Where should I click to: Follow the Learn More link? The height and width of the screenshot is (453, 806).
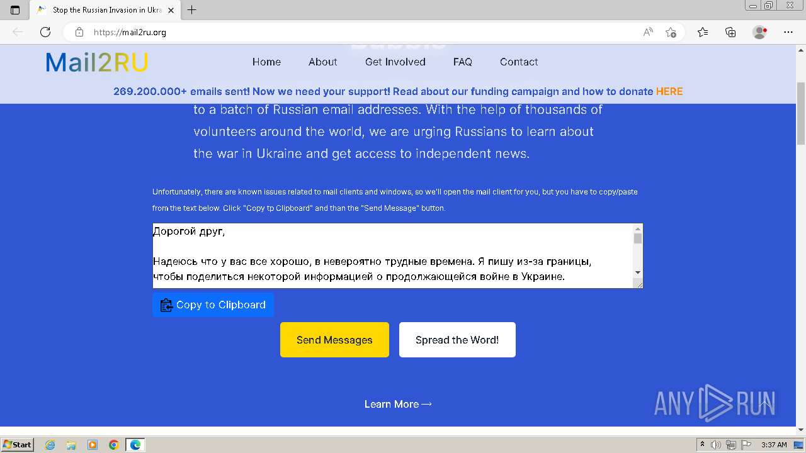click(x=398, y=404)
